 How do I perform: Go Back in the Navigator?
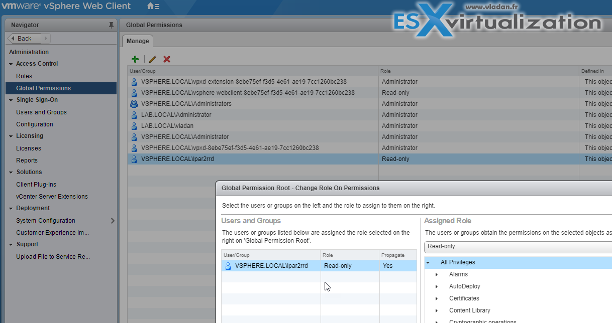(24, 38)
